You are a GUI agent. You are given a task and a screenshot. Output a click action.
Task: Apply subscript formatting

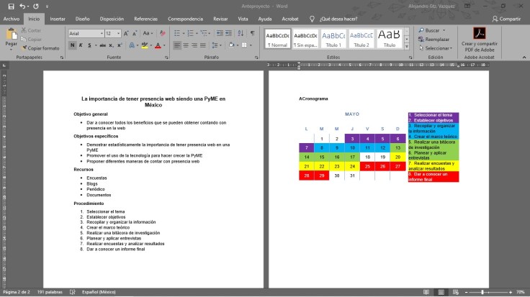pyautogui.click(x=111, y=45)
